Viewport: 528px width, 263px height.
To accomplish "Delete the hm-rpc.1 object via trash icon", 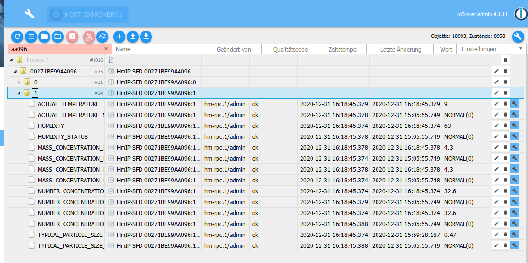I will coord(505,60).
